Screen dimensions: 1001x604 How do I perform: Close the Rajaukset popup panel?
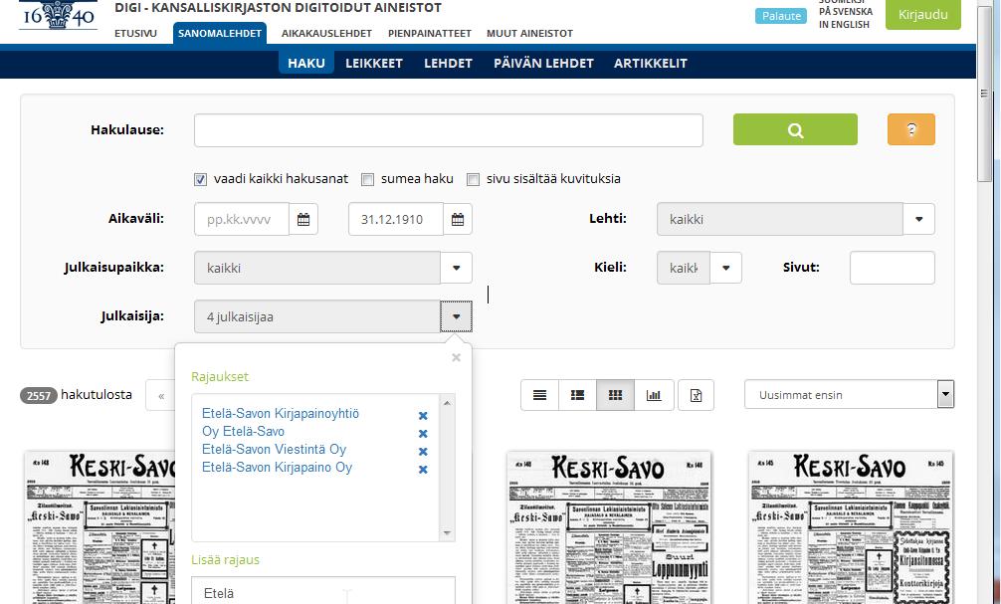[x=456, y=357]
